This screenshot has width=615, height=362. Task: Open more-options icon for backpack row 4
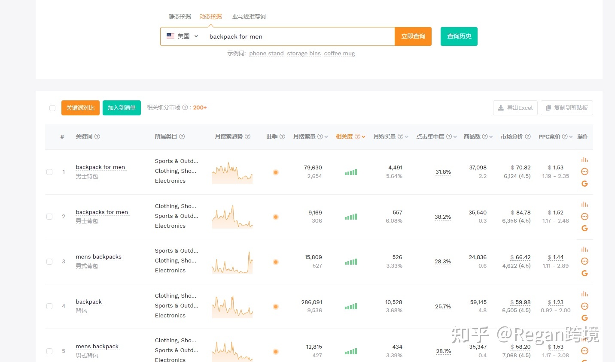point(585,306)
